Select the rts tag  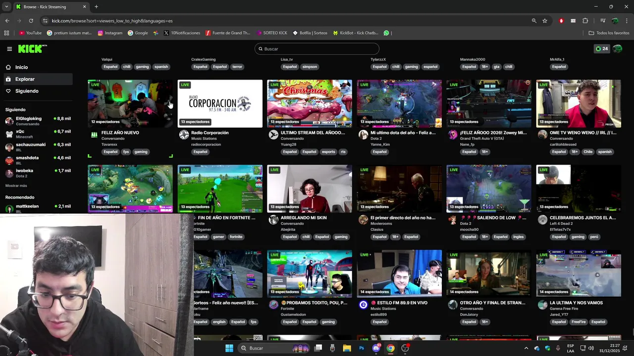click(343, 152)
